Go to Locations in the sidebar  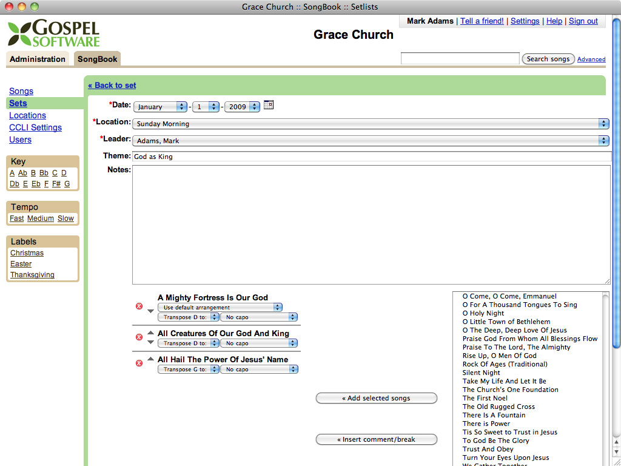pos(27,115)
